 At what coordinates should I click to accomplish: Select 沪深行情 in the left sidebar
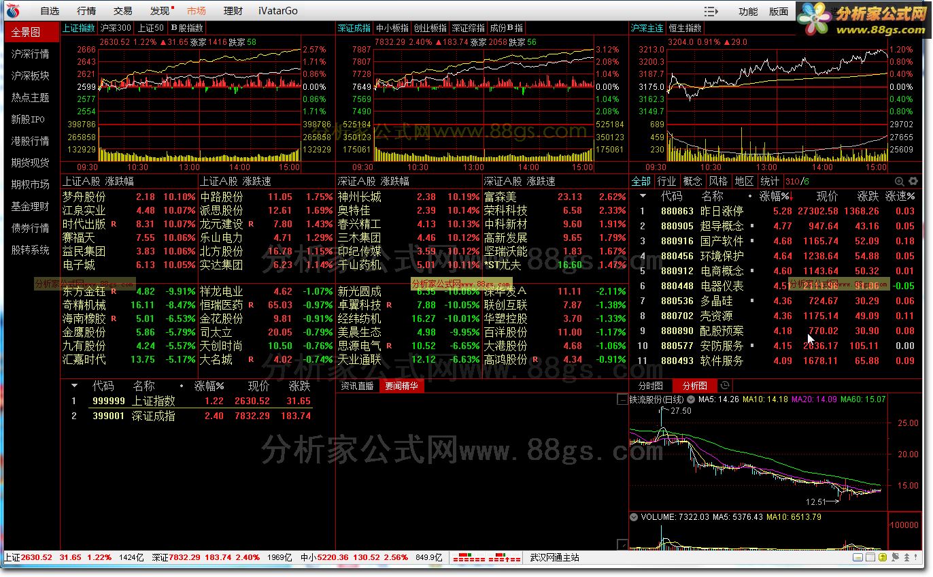pyautogui.click(x=30, y=54)
